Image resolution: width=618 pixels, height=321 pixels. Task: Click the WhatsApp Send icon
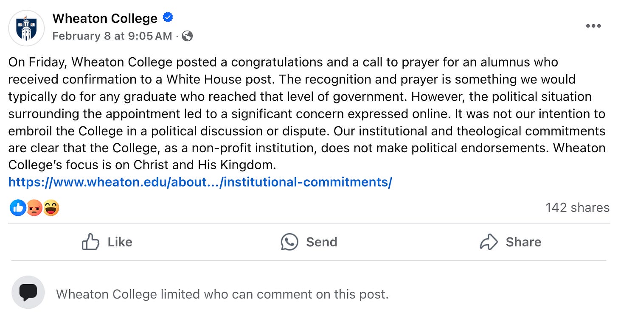[289, 242]
